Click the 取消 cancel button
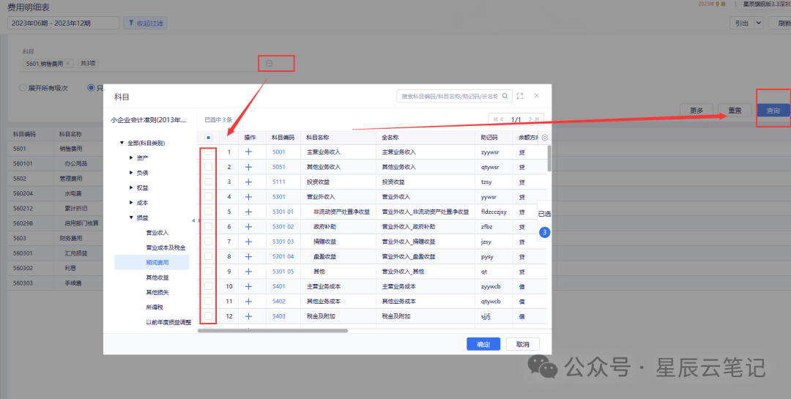 click(523, 344)
